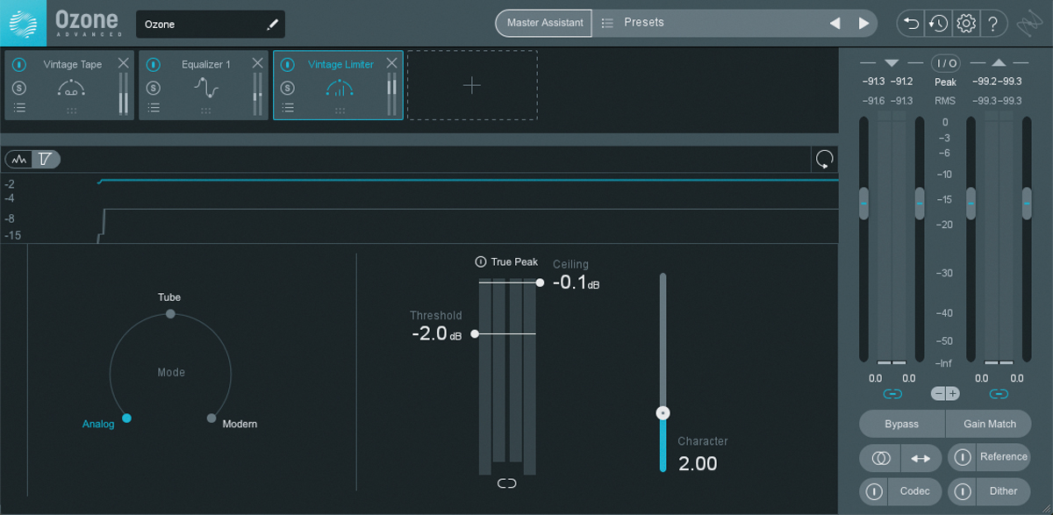Click the Character slider handle
1053x515 pixels.
(663, 411)
